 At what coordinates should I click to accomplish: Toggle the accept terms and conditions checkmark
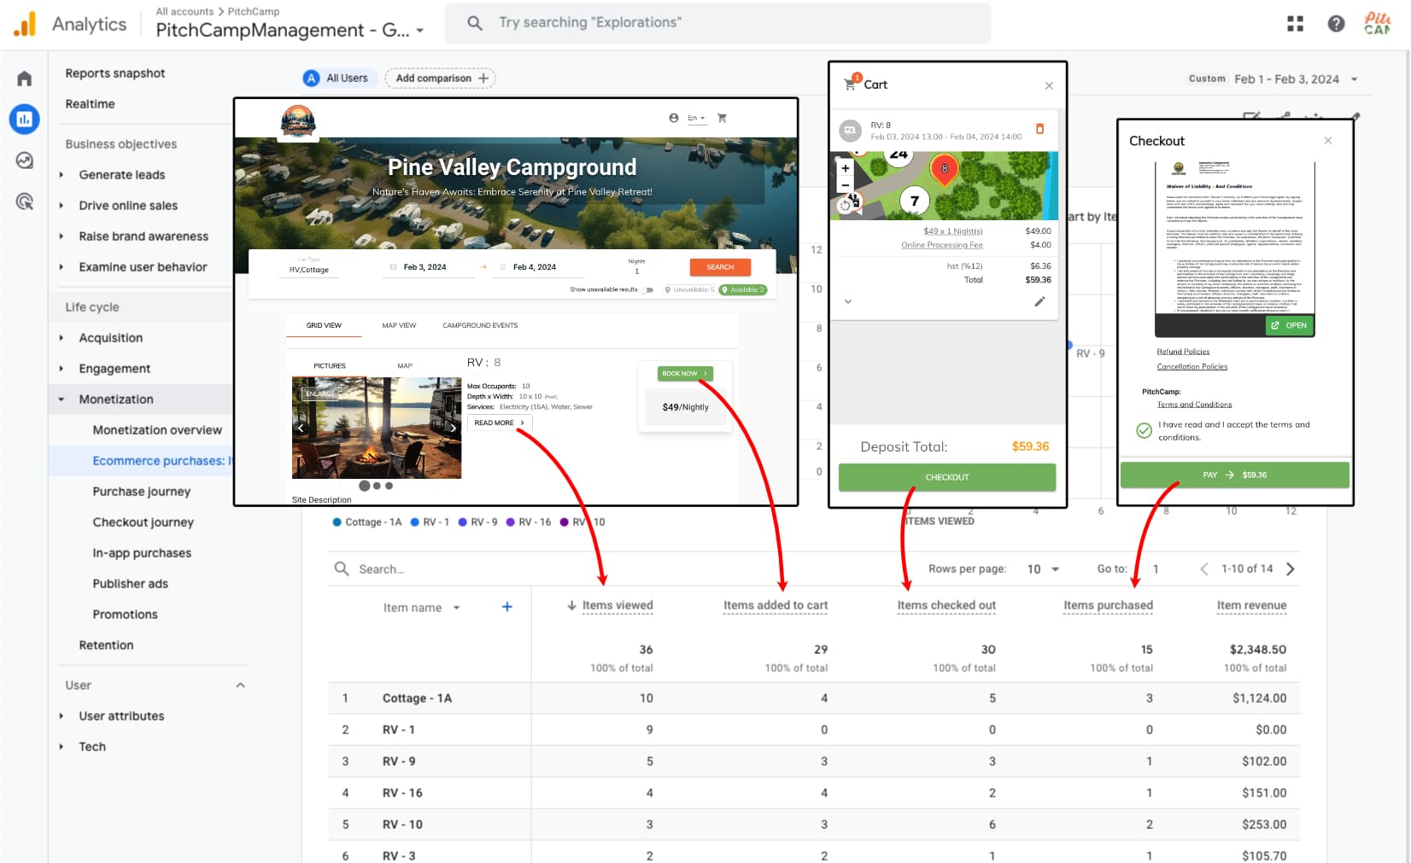click(x=1144, y=430)
